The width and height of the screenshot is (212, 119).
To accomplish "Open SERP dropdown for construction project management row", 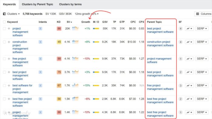I will [202, 42].
